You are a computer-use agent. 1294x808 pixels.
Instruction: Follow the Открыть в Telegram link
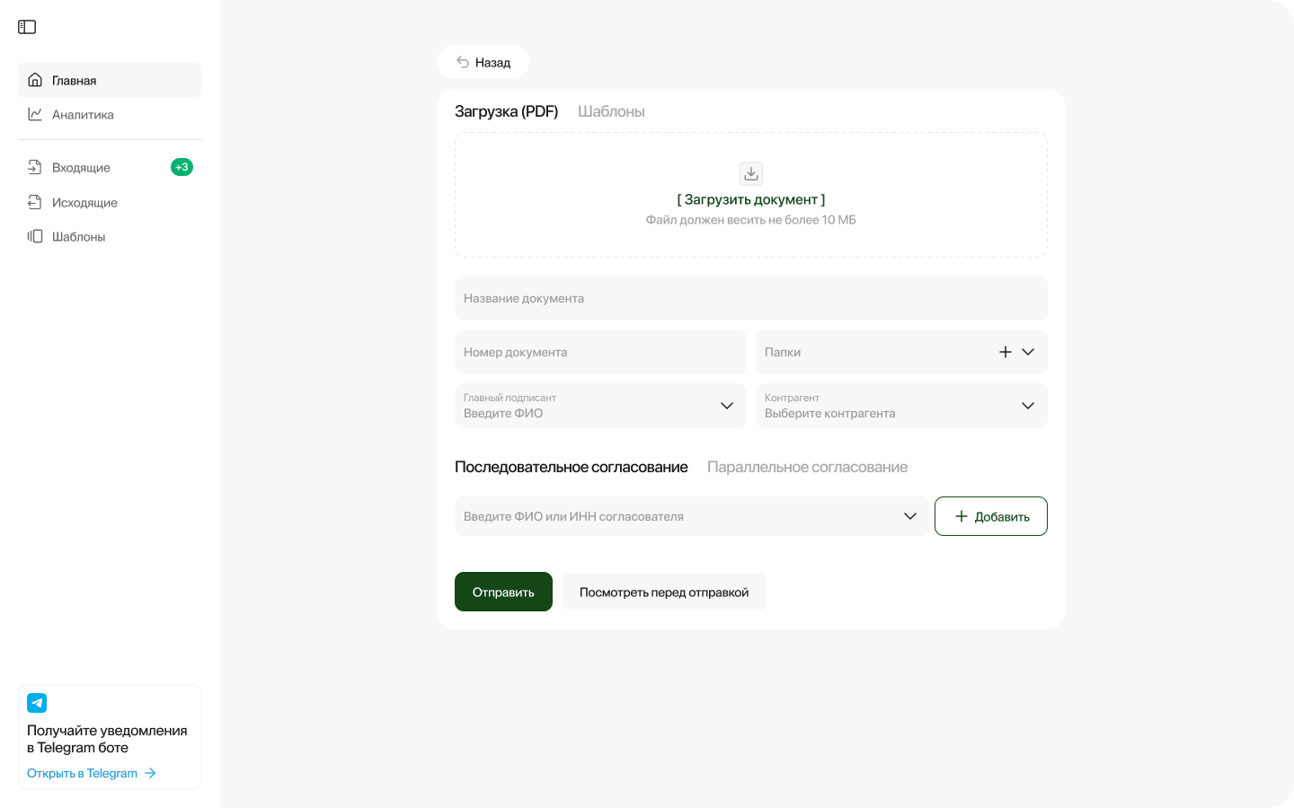[83, 773]
